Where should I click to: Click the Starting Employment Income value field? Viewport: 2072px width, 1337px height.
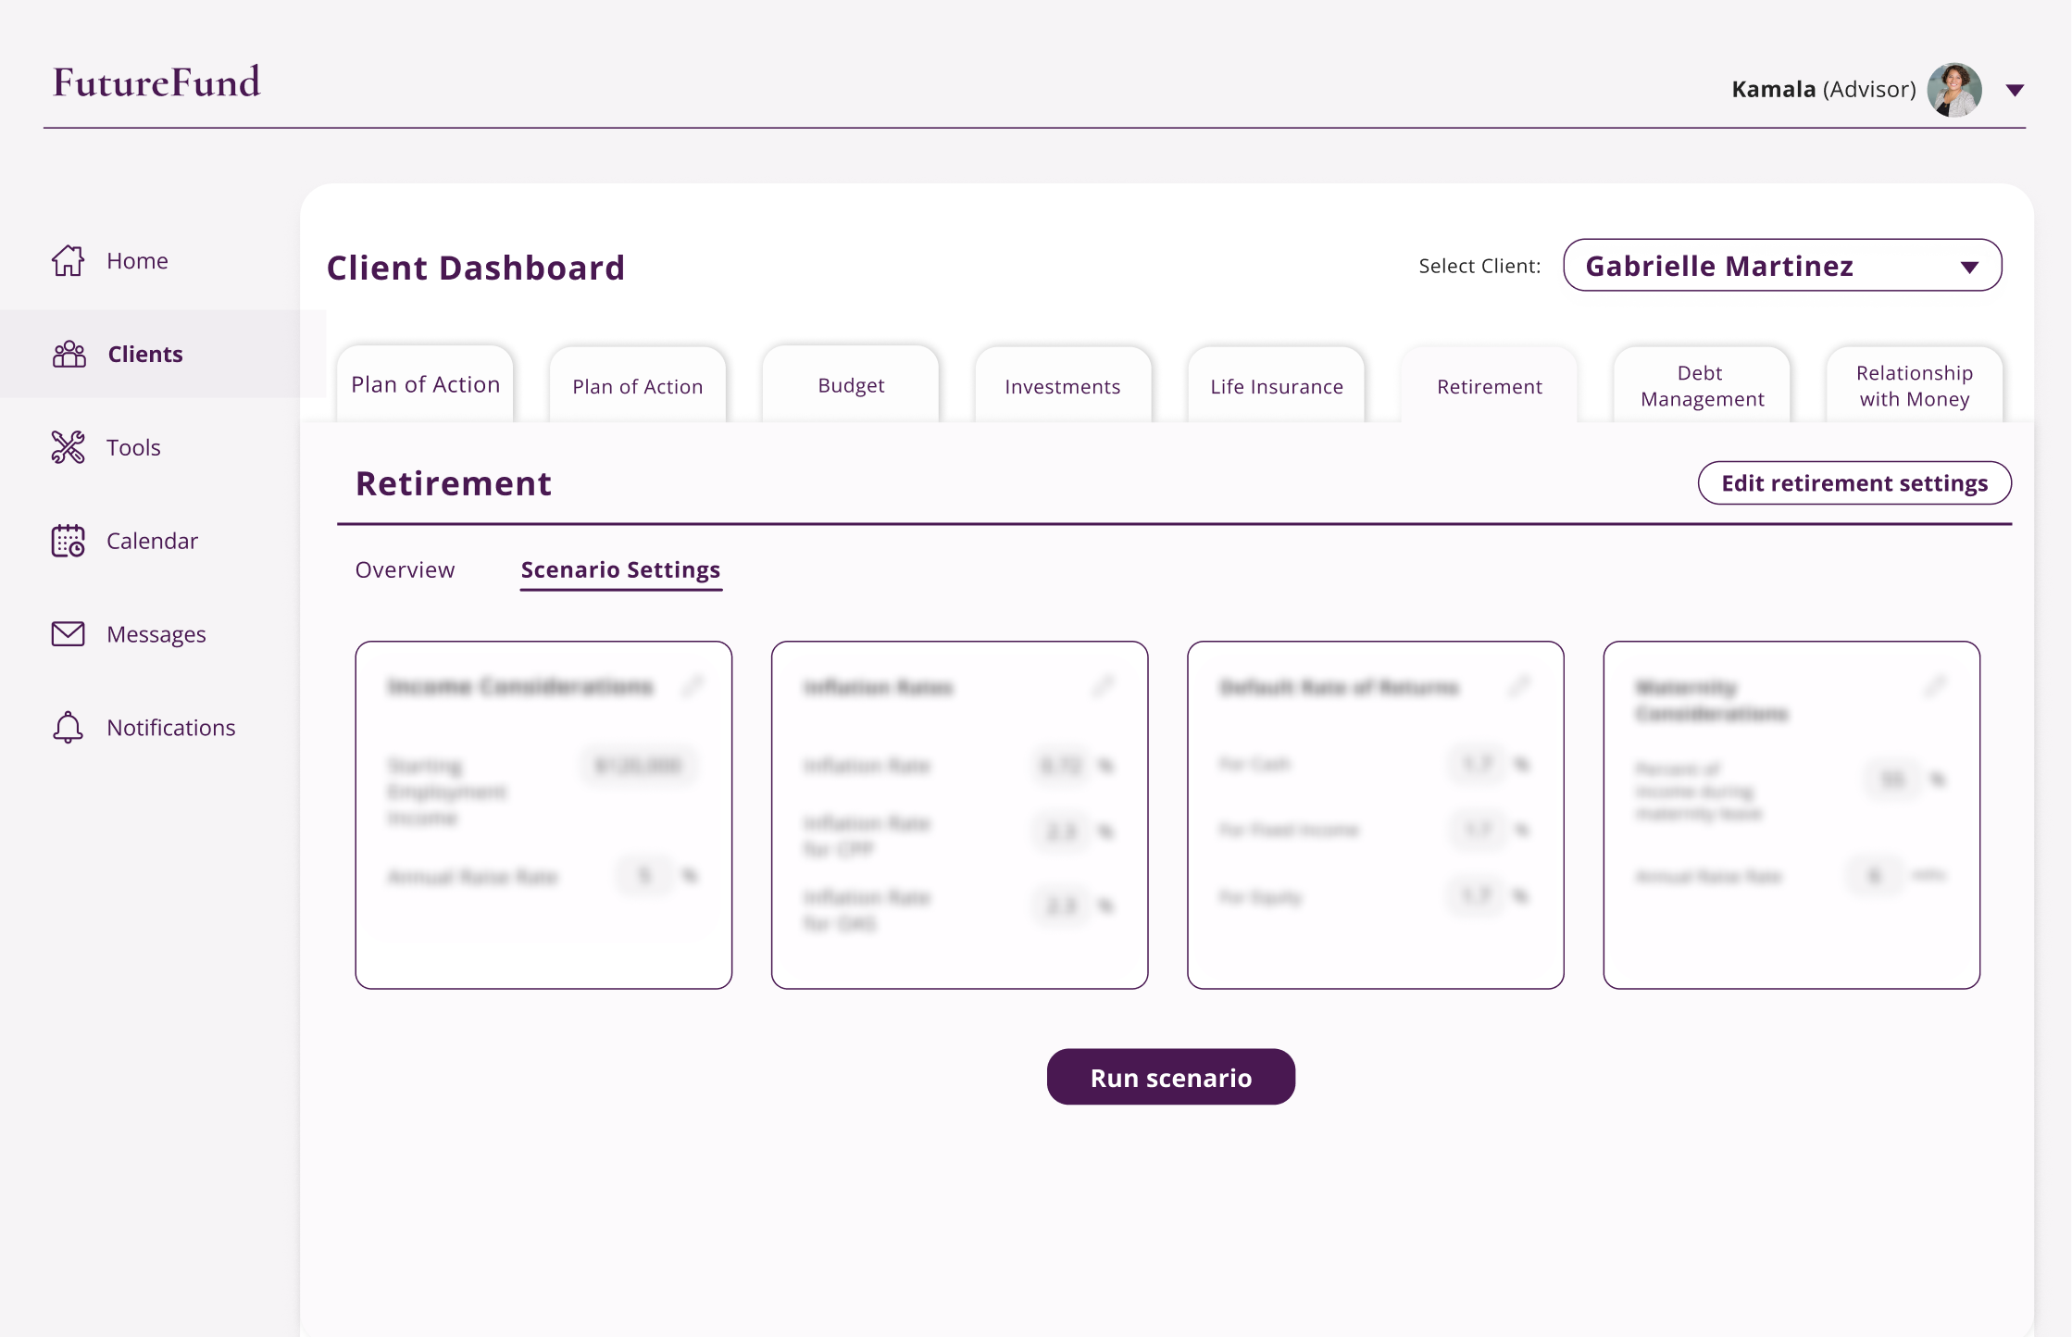[639, 766]
